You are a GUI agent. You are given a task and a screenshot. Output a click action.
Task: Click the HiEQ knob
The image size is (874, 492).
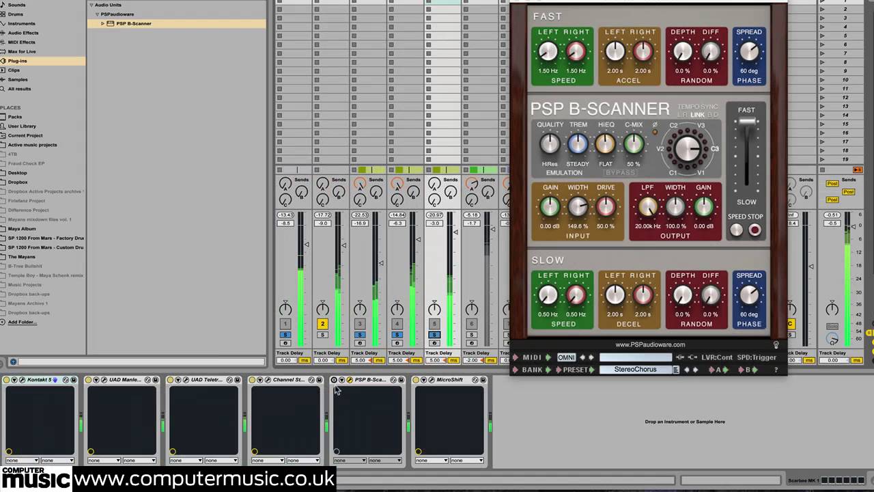click(x=606, y=143)
